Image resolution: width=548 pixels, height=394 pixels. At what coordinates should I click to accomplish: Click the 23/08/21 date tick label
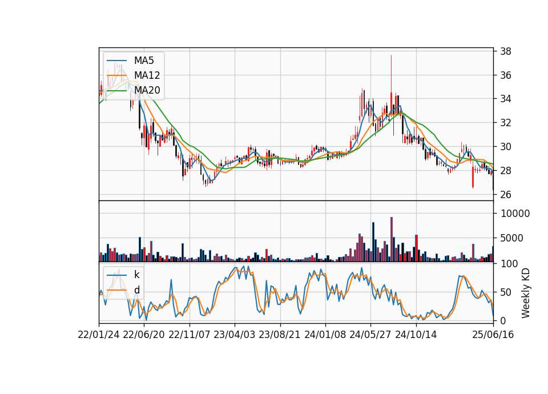(280, 335)
